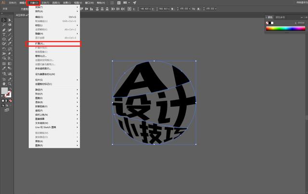The width and height of the screenshot is (308, 194).
Task: Click the black swatch in Color panel
Action: click(x=269, y=23)
